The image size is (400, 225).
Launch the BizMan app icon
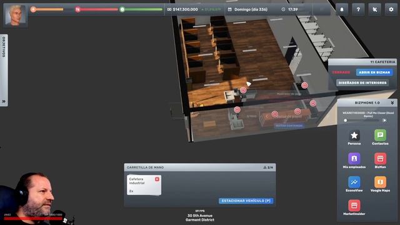click(380, 159)
